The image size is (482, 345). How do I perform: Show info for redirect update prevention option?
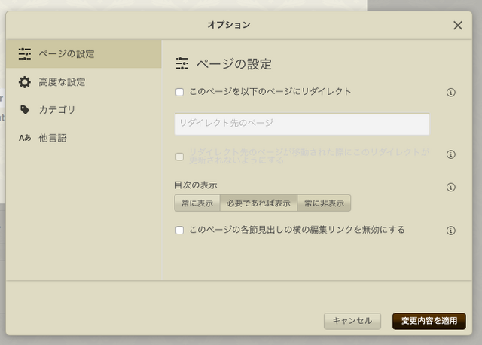tap(450, 154)
